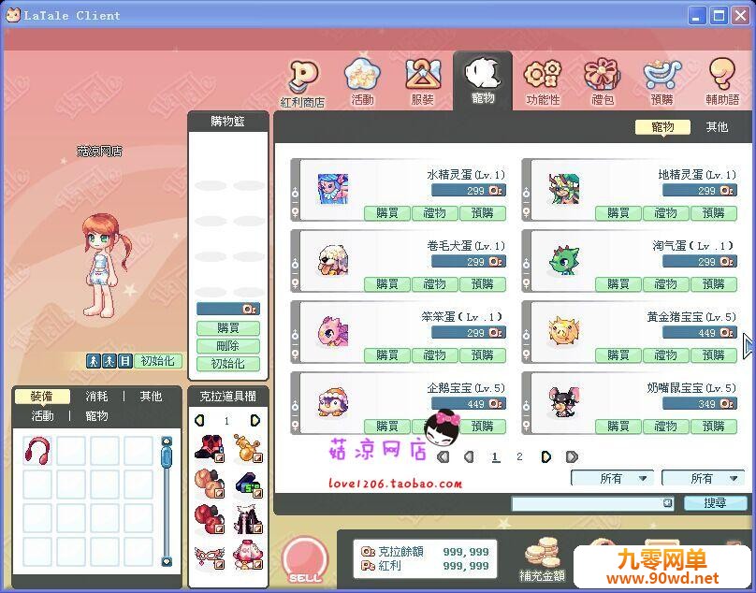
Task: Choose female gender icon on 水精灵蛋 card
Action: (x=295, y=211)
